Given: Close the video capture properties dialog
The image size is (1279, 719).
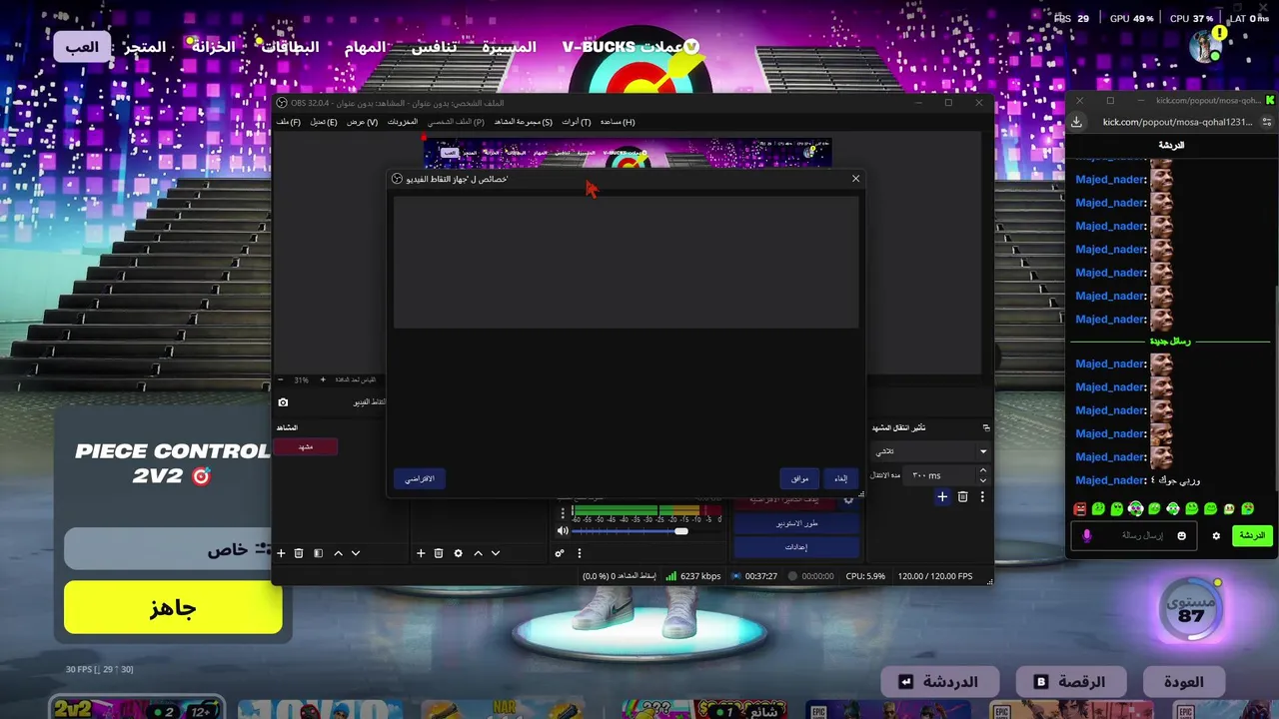Looking at the screenshot, I should point(855,179).
